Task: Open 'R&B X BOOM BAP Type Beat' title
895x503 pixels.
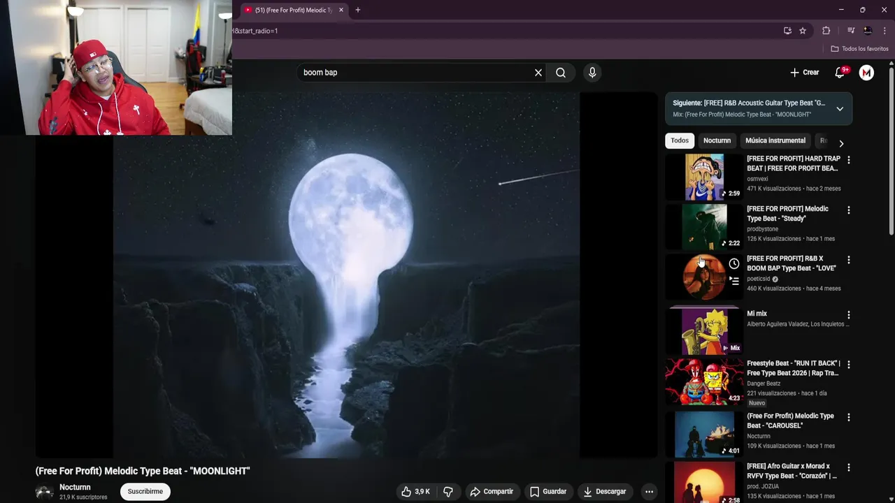Action: [x=792, y=263]
